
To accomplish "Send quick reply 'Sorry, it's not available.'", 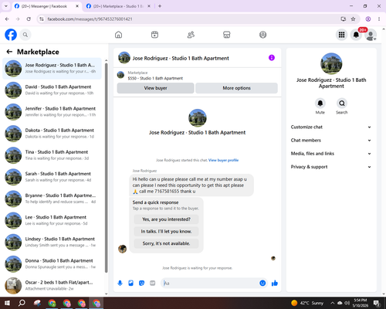I will click(x=166, y=243).
